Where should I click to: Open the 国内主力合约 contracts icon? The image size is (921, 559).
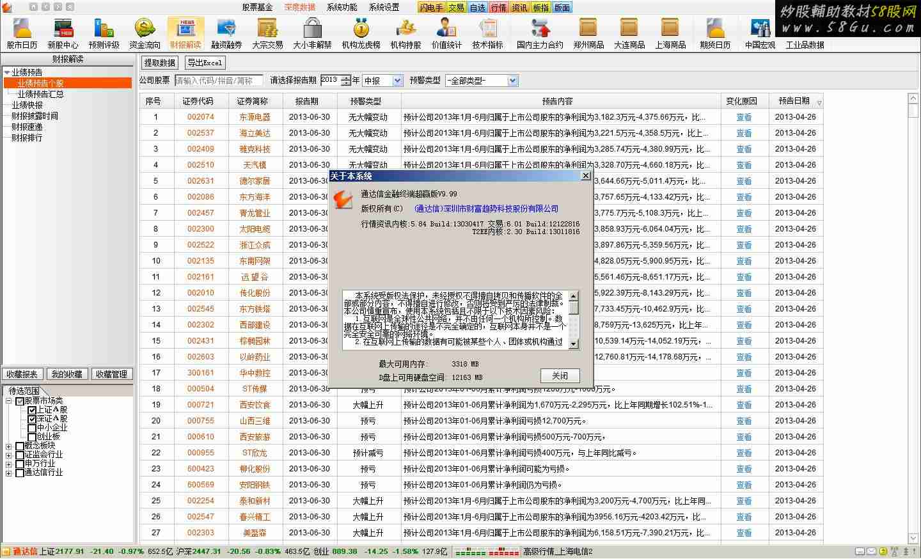pos(540,33)
